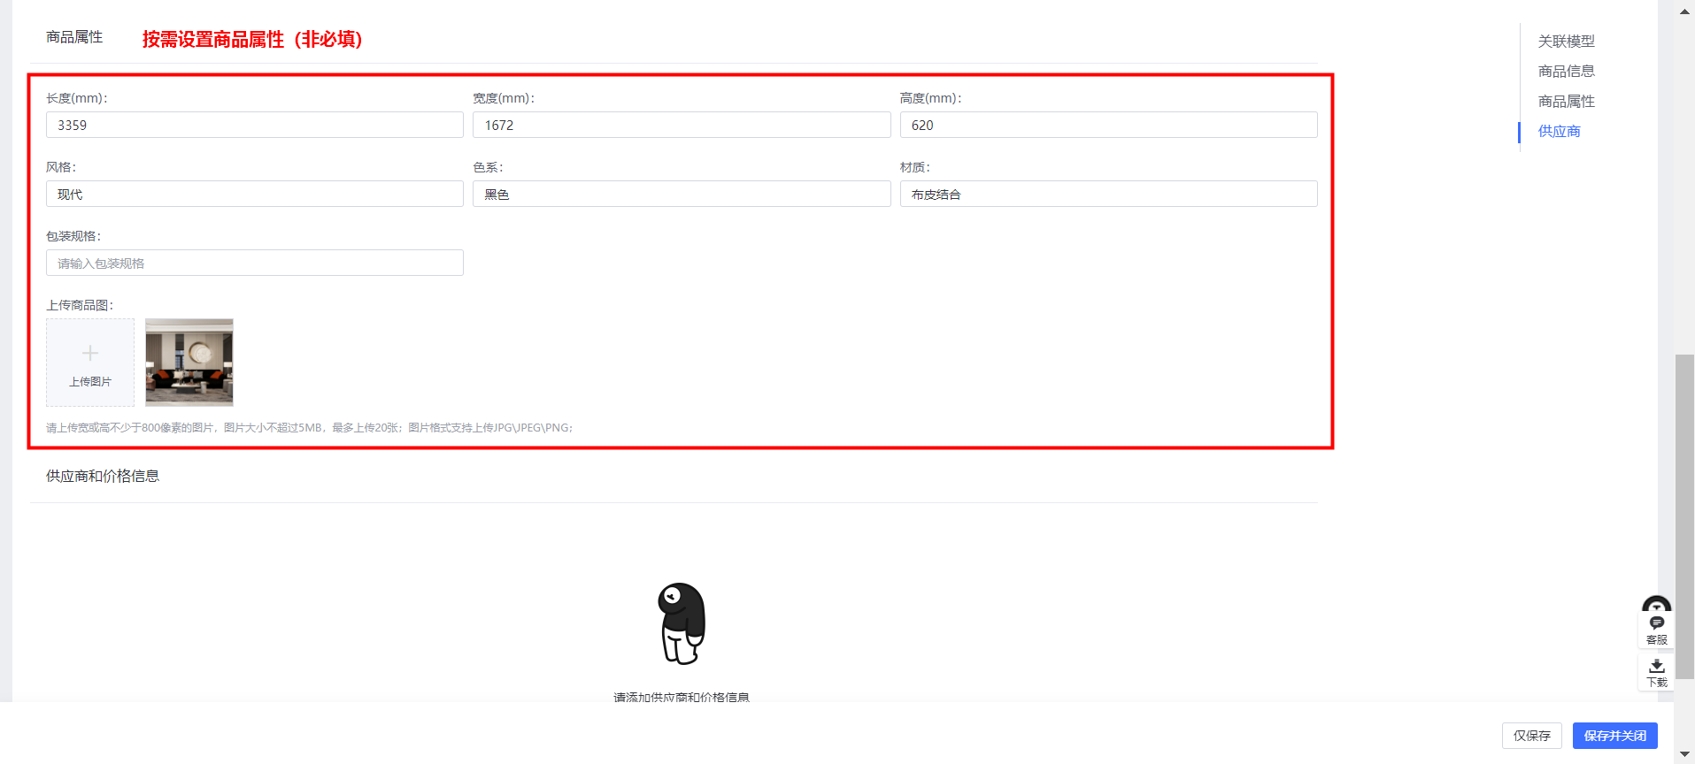Click the 长度(mm) field showing 3359
Image resolution: width=1695 pixels, height=764 pixels.
coord(255,125)
